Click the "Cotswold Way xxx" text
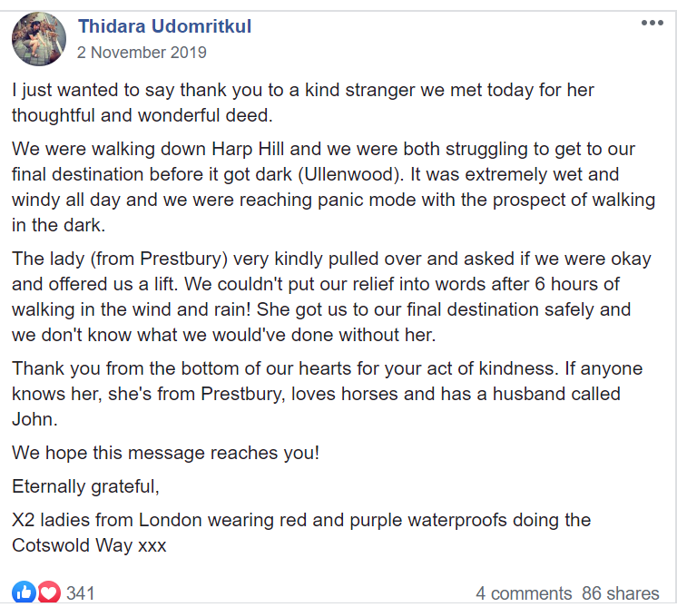677x607 pixels. pos(88,546)
